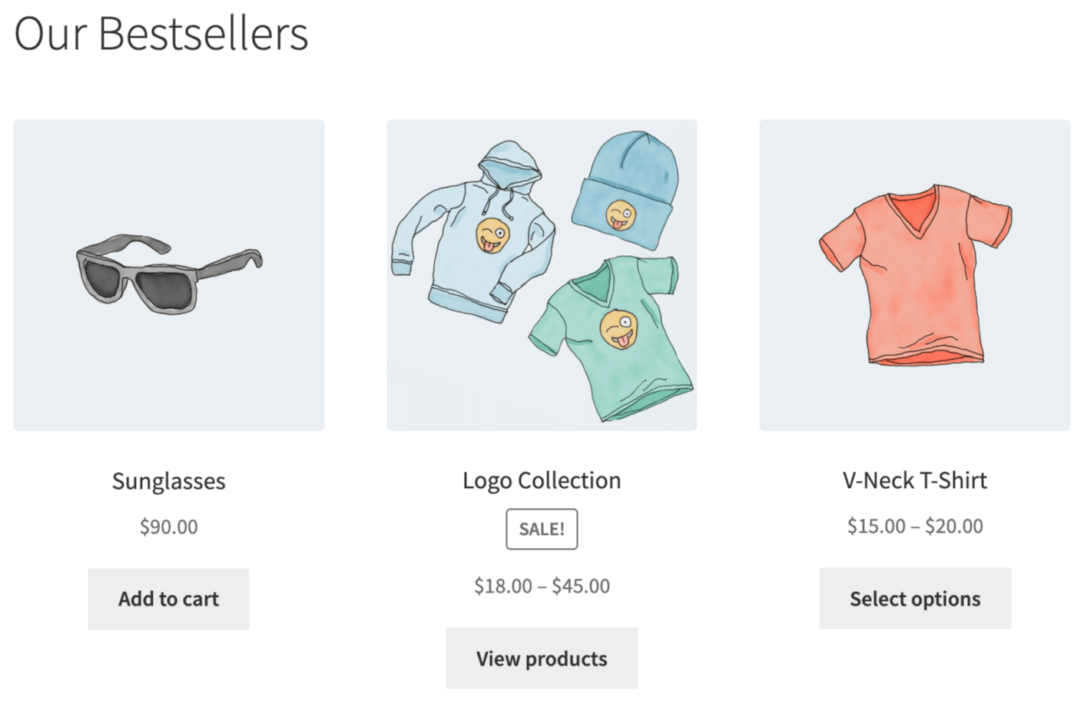Open the V-Neck T-Shirt product link

pyautogui.click(x=914, y=480)
